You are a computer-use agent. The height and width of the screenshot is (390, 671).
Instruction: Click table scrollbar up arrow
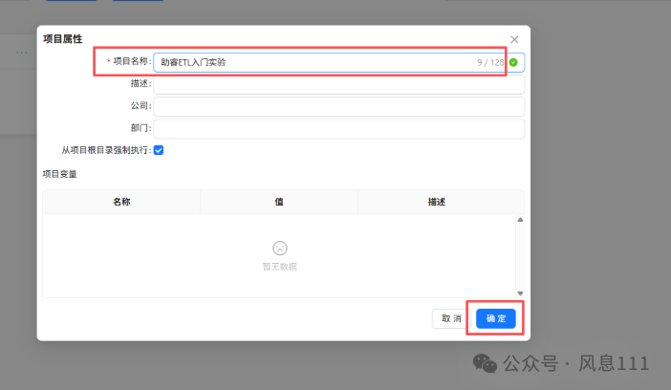pyautogui.click(x=520, y=220)
